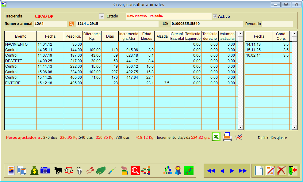Click Definir días ajuste
This screenshot has height=182, width=303.
tap(272, 138)
